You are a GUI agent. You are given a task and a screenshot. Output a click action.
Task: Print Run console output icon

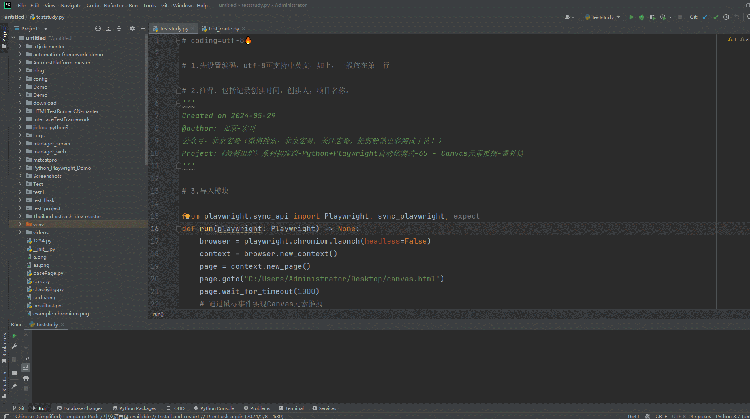pyautogui.click(x=26, y=378)
